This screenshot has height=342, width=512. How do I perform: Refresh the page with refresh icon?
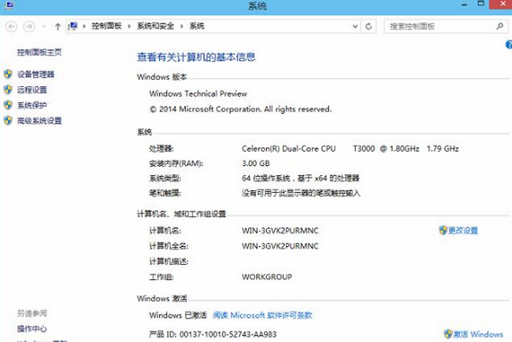pyautogui.click(x=368, y=26)
